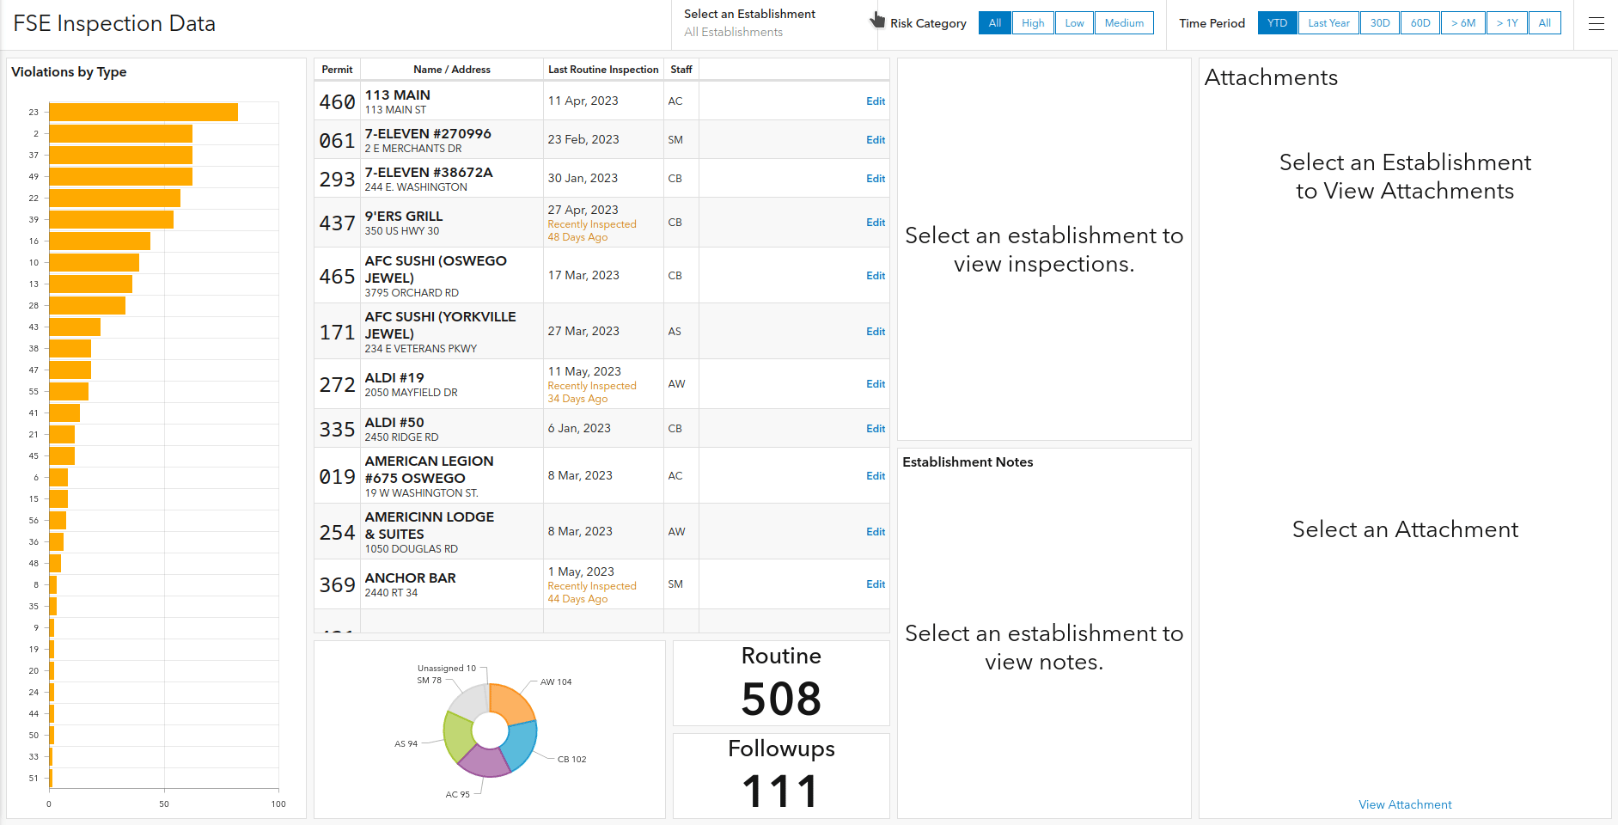
Task: Switch time period to Last Year
Action: (1328, 23)
